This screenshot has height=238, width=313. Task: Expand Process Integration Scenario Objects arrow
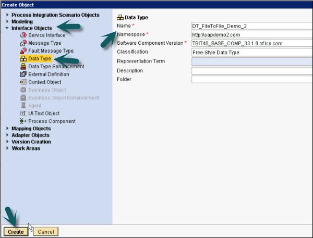pyautogui.click(x=7, y=15)
